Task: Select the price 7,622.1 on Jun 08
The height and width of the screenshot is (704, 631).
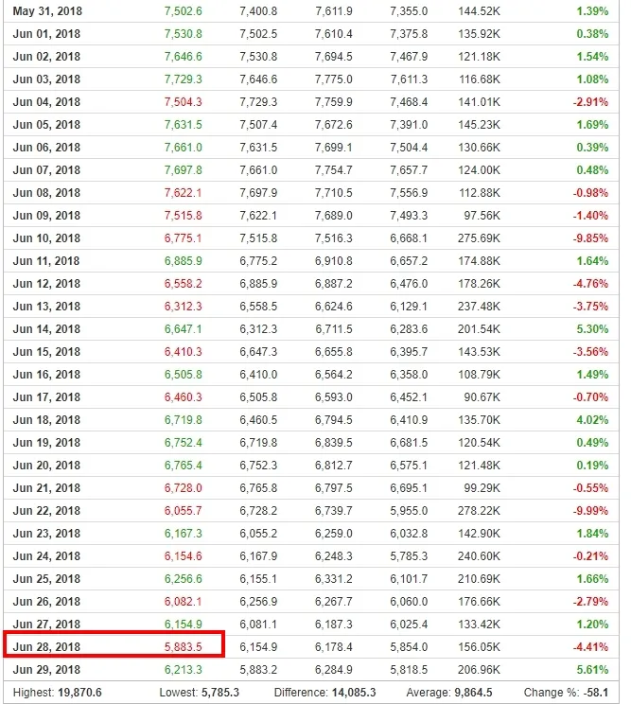Action: pos(184,193)
